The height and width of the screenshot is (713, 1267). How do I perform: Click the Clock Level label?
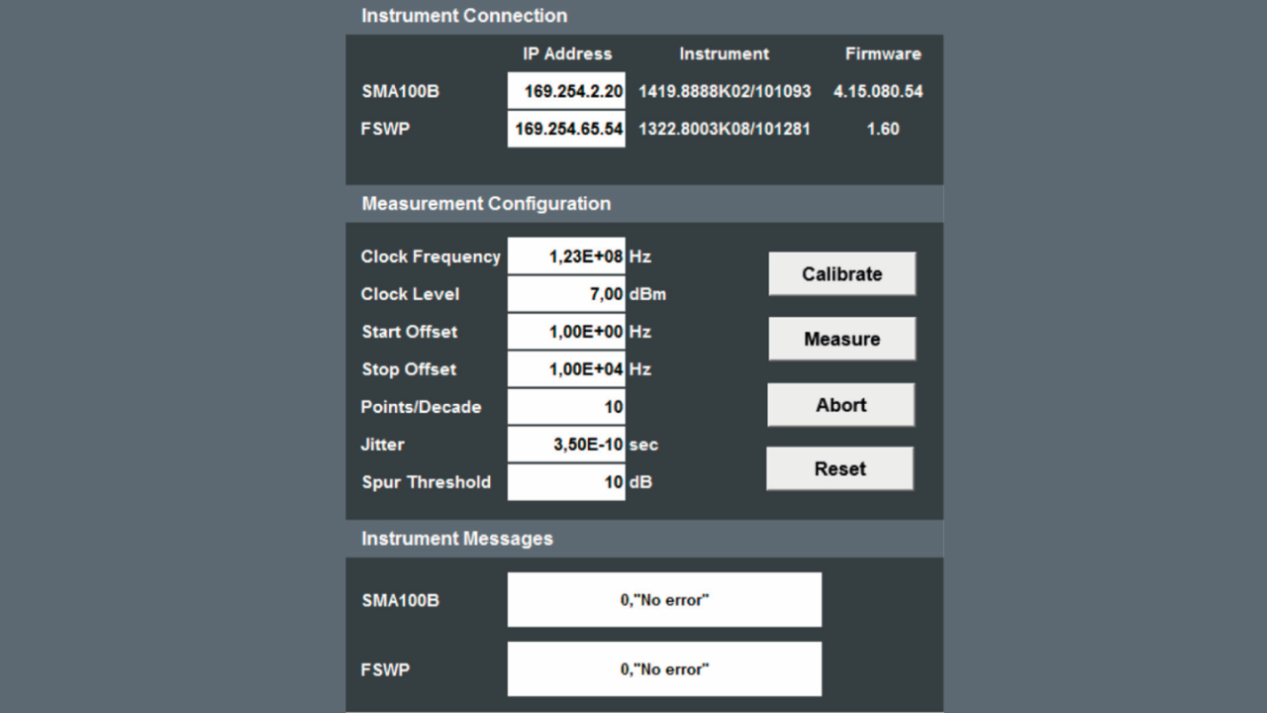pyautogui.click(x=410, y=294)
